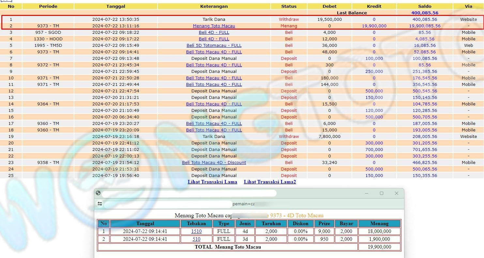This screenshot has height=258, width=484.
Task: Select the Last Balance amount 400,085.56
Action: pos(425,13)
